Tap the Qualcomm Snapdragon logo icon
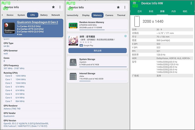 tap(9, 28)
